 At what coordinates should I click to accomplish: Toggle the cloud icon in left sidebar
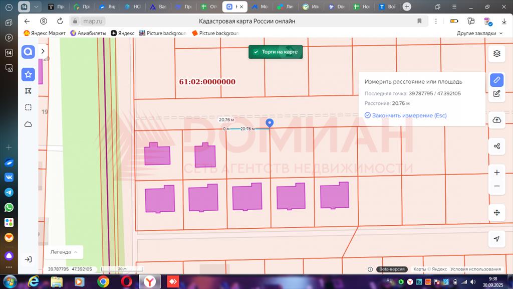coord(28,124)
